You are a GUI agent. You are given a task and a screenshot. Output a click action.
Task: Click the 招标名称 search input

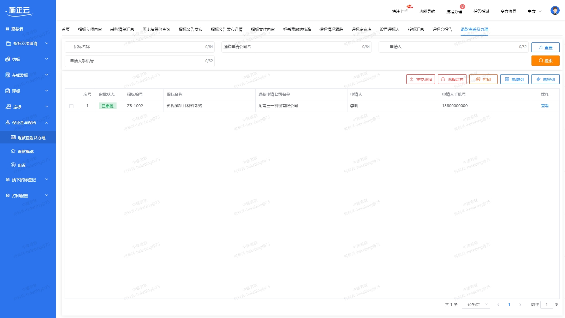[152, 47]
